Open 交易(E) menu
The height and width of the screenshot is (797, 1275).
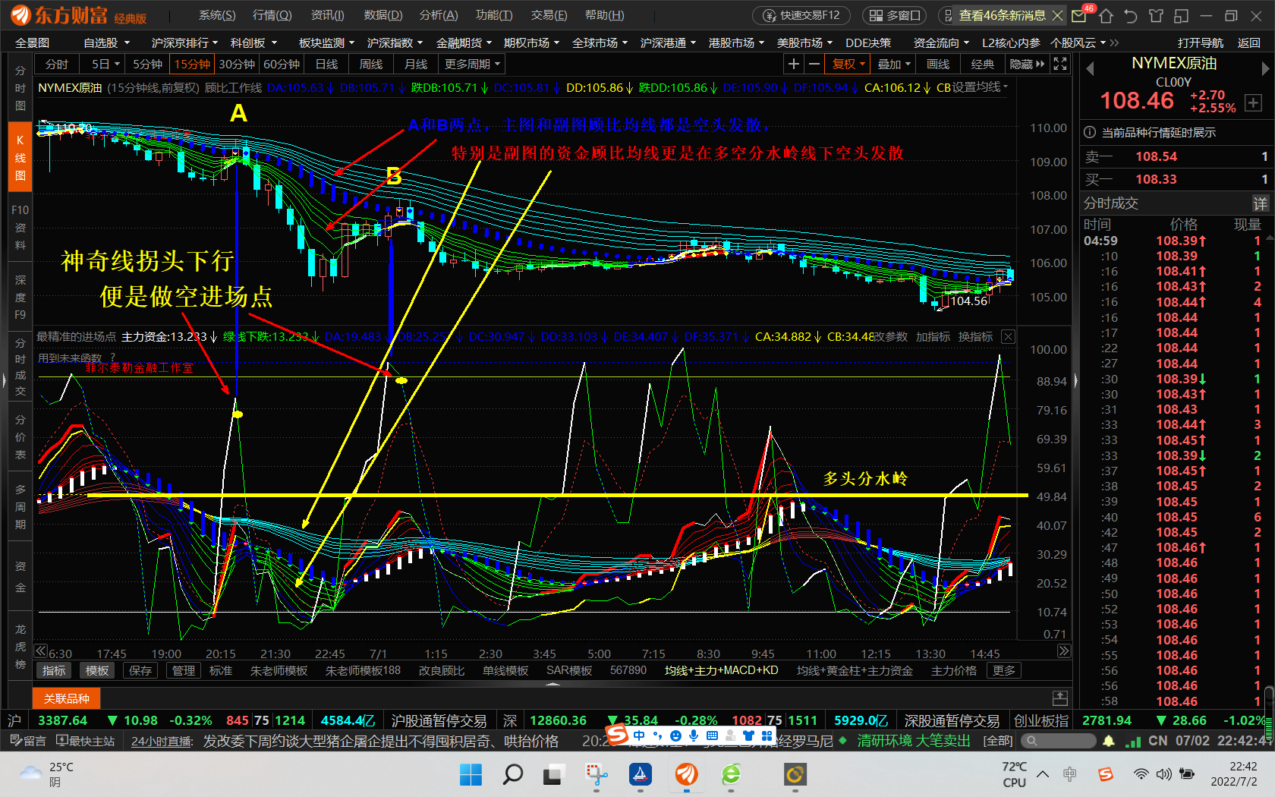pos(549,15)
